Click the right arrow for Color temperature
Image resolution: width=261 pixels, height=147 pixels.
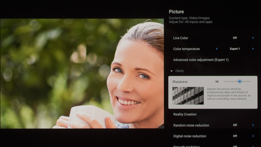coord(253,49)
